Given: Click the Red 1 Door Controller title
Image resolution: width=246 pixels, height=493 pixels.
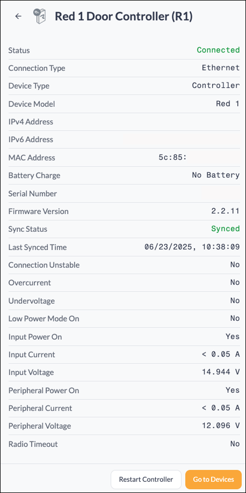Looking at the screenshot, I should 124,16.
